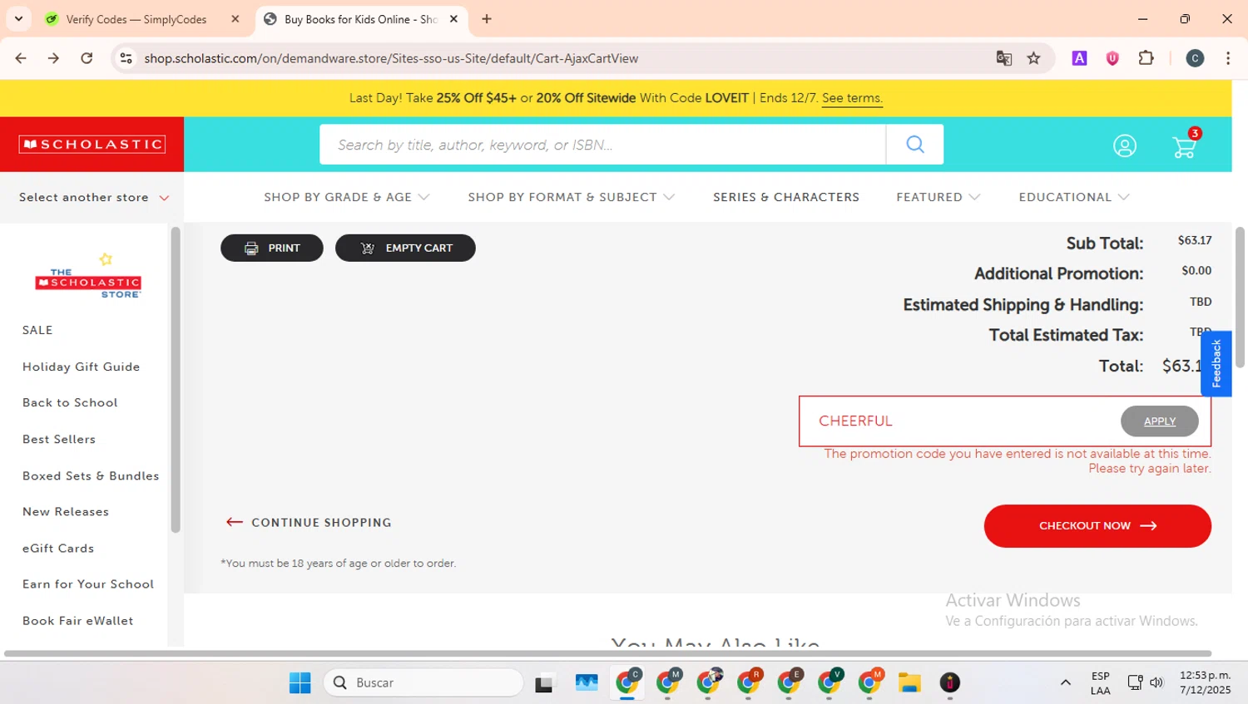Expand the EDUCATIONAL menu

coord(1074,198)
